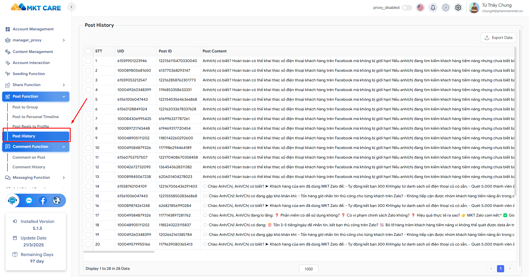Click the MKT CARE logo
The width and height of the screenshot is (529, 277).
coord(36,7)
